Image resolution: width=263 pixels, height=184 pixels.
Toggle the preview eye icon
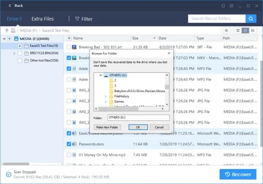tap(226, 31)
